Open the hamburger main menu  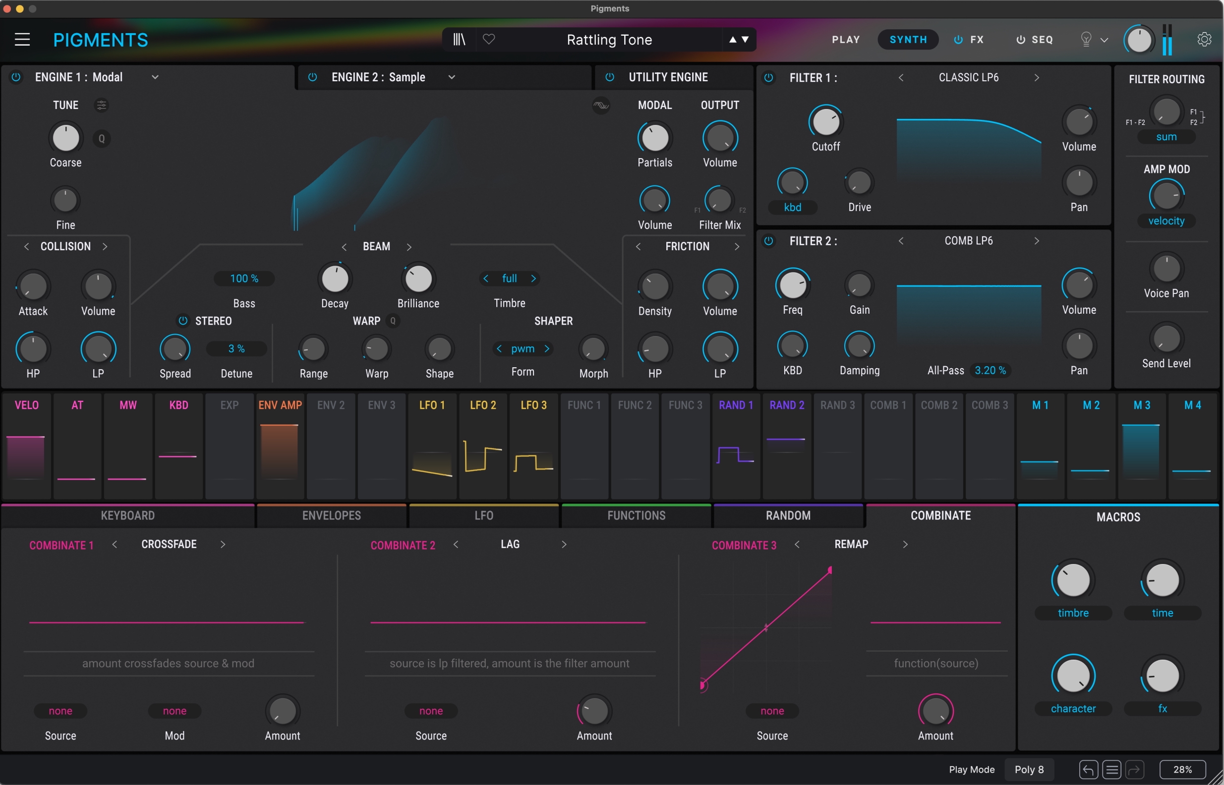point(22,39)
